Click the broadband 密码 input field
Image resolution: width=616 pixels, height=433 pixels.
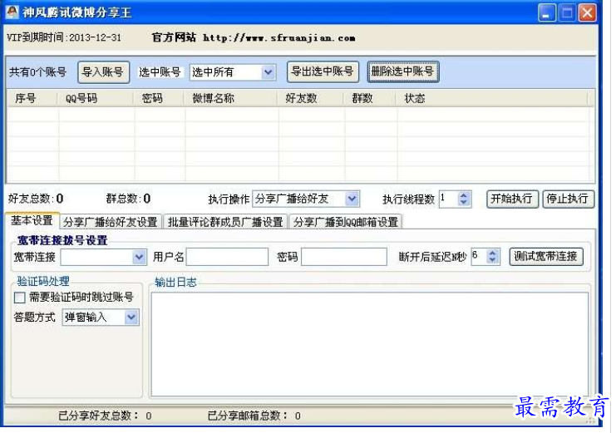pos(344,257)
